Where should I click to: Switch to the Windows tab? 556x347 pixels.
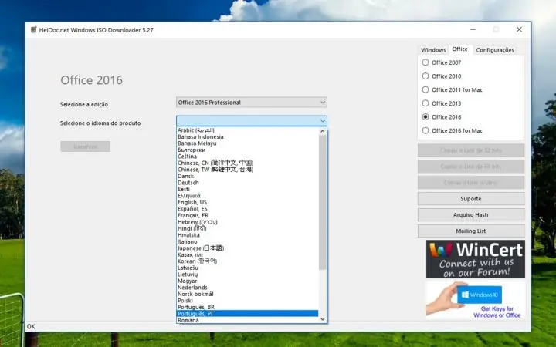pyautogui.click(x=433, y=50)
